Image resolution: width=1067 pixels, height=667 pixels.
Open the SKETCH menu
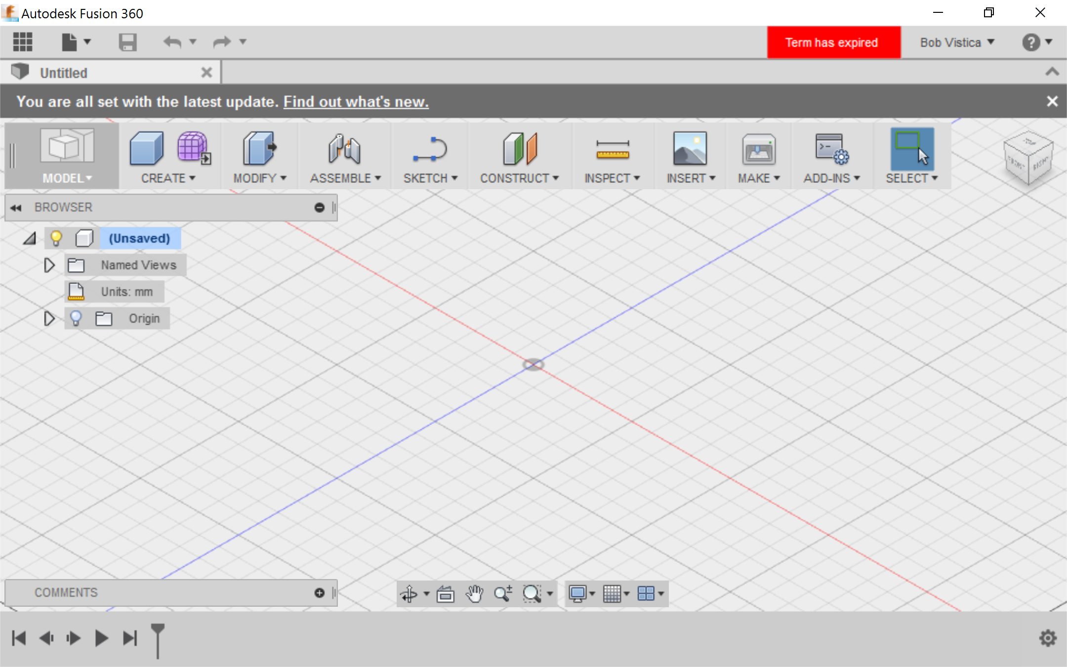[x=430, y=178]
